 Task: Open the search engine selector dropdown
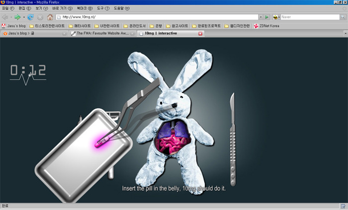pyautogui.click(x=276, y=17)
